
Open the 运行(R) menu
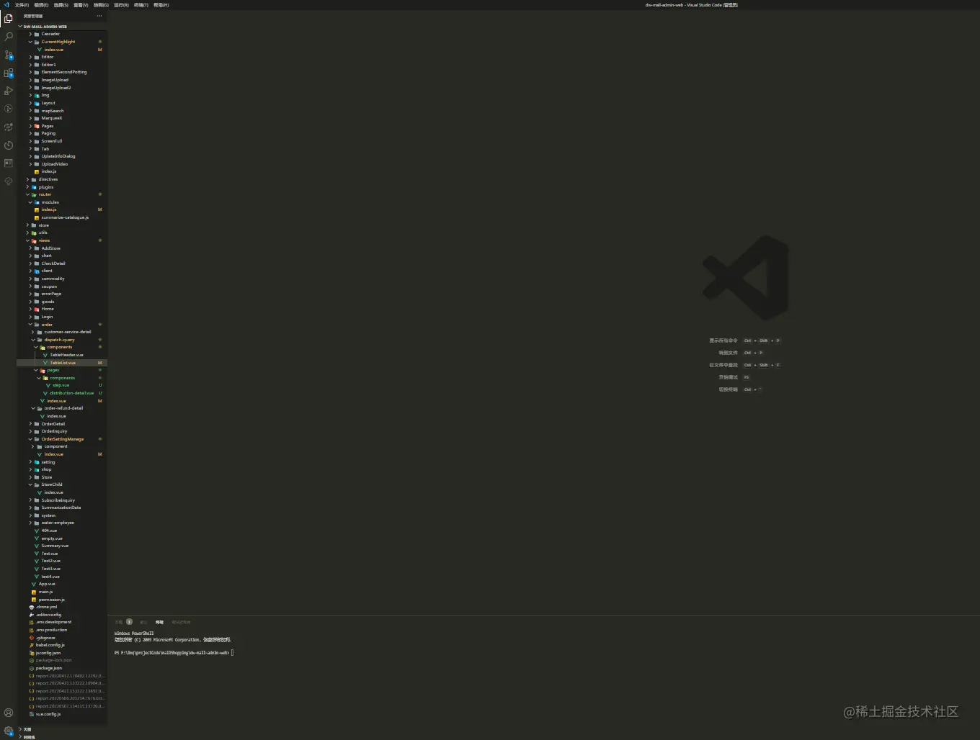click(121, 5)
